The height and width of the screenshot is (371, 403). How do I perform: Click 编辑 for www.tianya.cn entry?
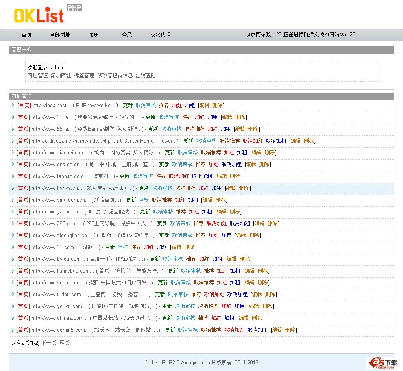pyautogui.click(x=231, y=188)
